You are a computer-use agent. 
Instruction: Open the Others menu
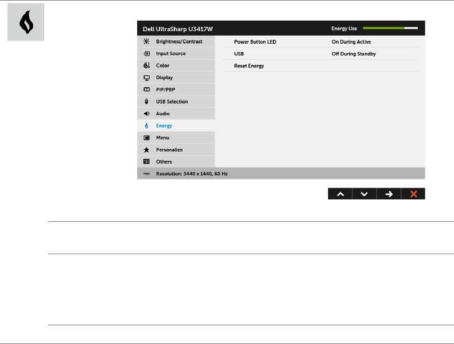click(x=176, y=162)
